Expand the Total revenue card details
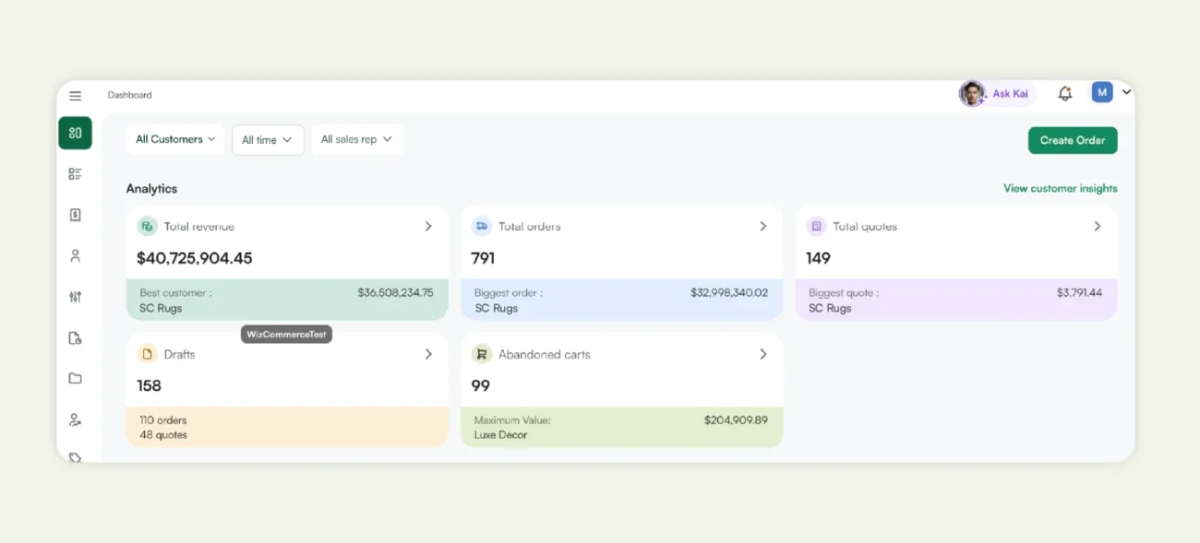The height and width of the screenshot is (543, 1200). pyautogui.click(x=427, y=226)
